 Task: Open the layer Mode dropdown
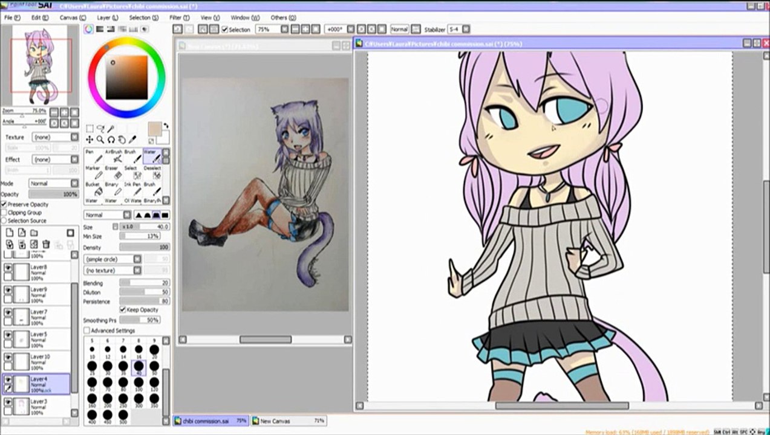[53, 183]
